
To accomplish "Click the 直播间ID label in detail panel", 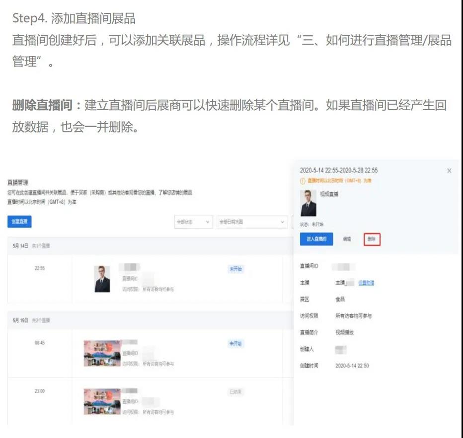I will coord(309,266).
